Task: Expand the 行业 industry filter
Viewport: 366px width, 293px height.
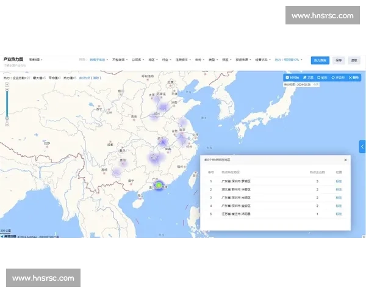Action: (167, 60)
